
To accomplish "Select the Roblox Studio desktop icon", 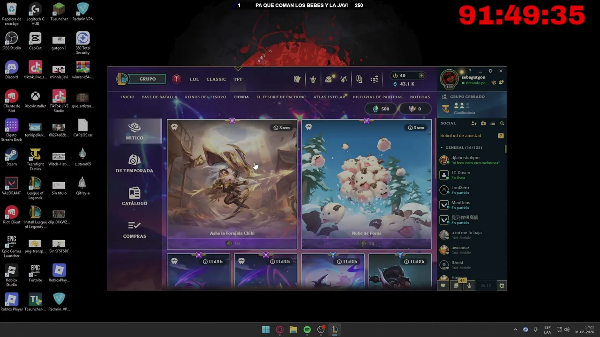I will click(12, 276).
